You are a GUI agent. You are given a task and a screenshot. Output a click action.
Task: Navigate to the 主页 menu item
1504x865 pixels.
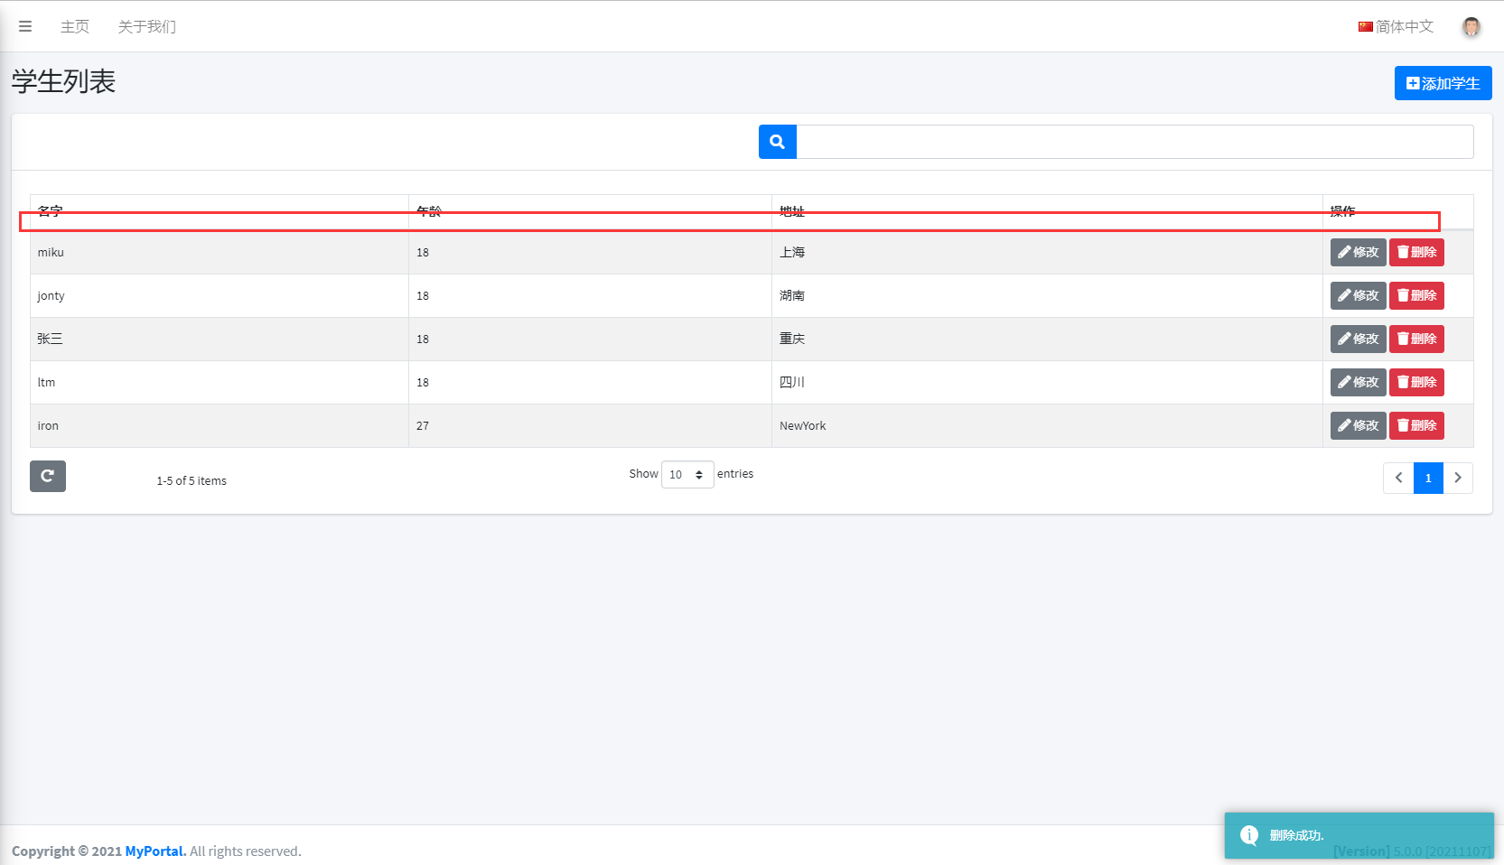click(75, 27)
